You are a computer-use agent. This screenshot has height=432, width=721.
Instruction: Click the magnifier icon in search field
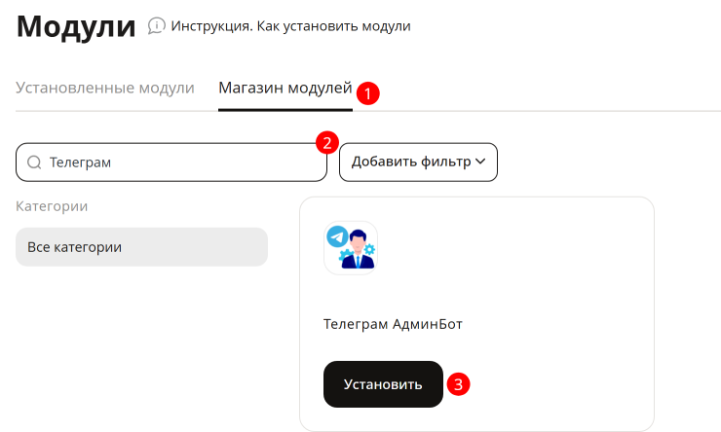pyautogui.click(x=34, y=162)
